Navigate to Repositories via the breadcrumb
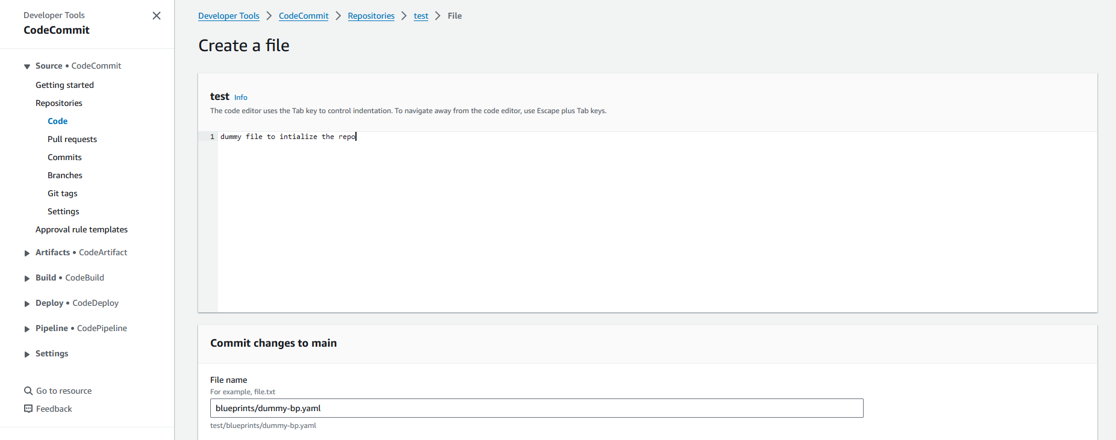Screen dimensions: 1116x440 pos(371,16)
